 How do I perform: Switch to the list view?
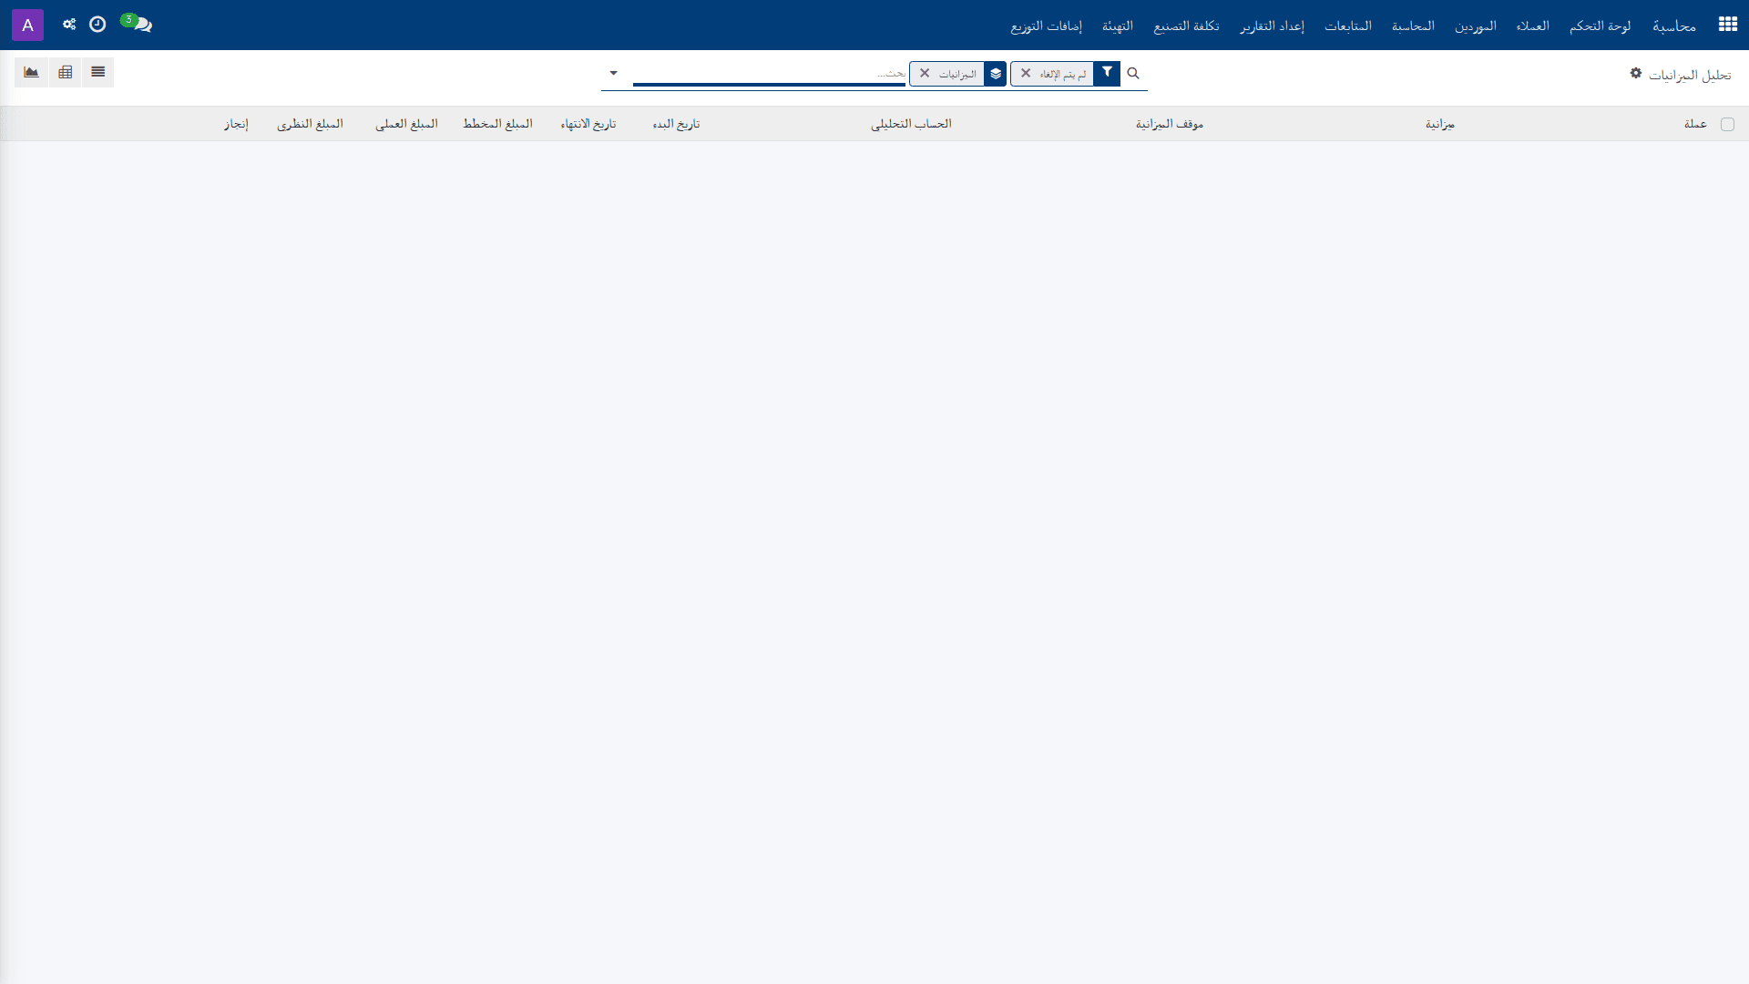pos(97,72)
